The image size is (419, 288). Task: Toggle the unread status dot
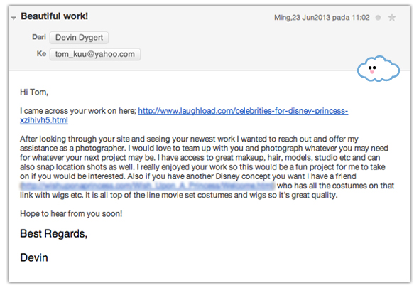point(378,18)
